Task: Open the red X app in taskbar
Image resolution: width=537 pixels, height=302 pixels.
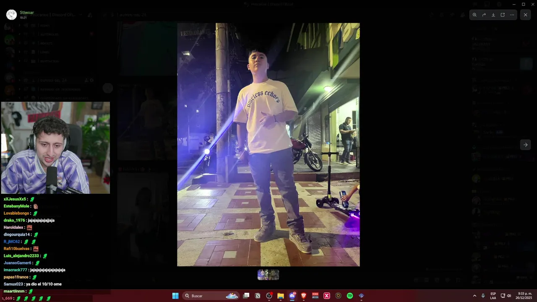Action: point(327,296)
